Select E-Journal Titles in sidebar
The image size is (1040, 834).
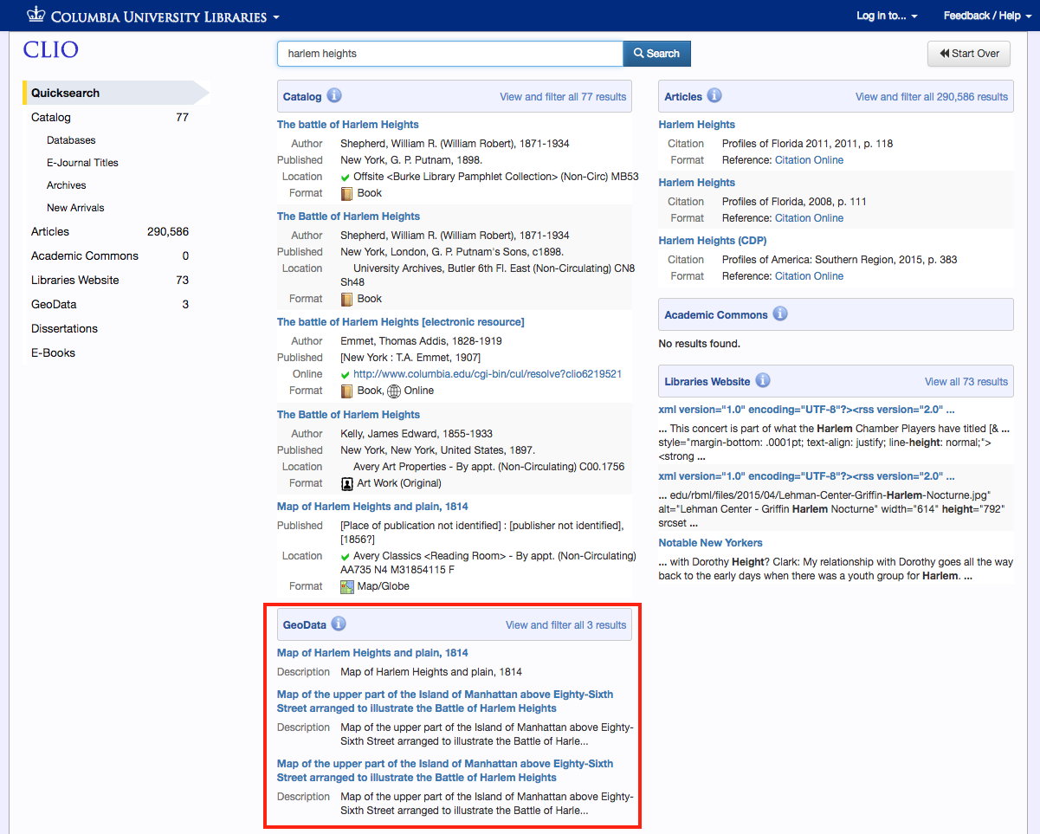click(82, 163)
